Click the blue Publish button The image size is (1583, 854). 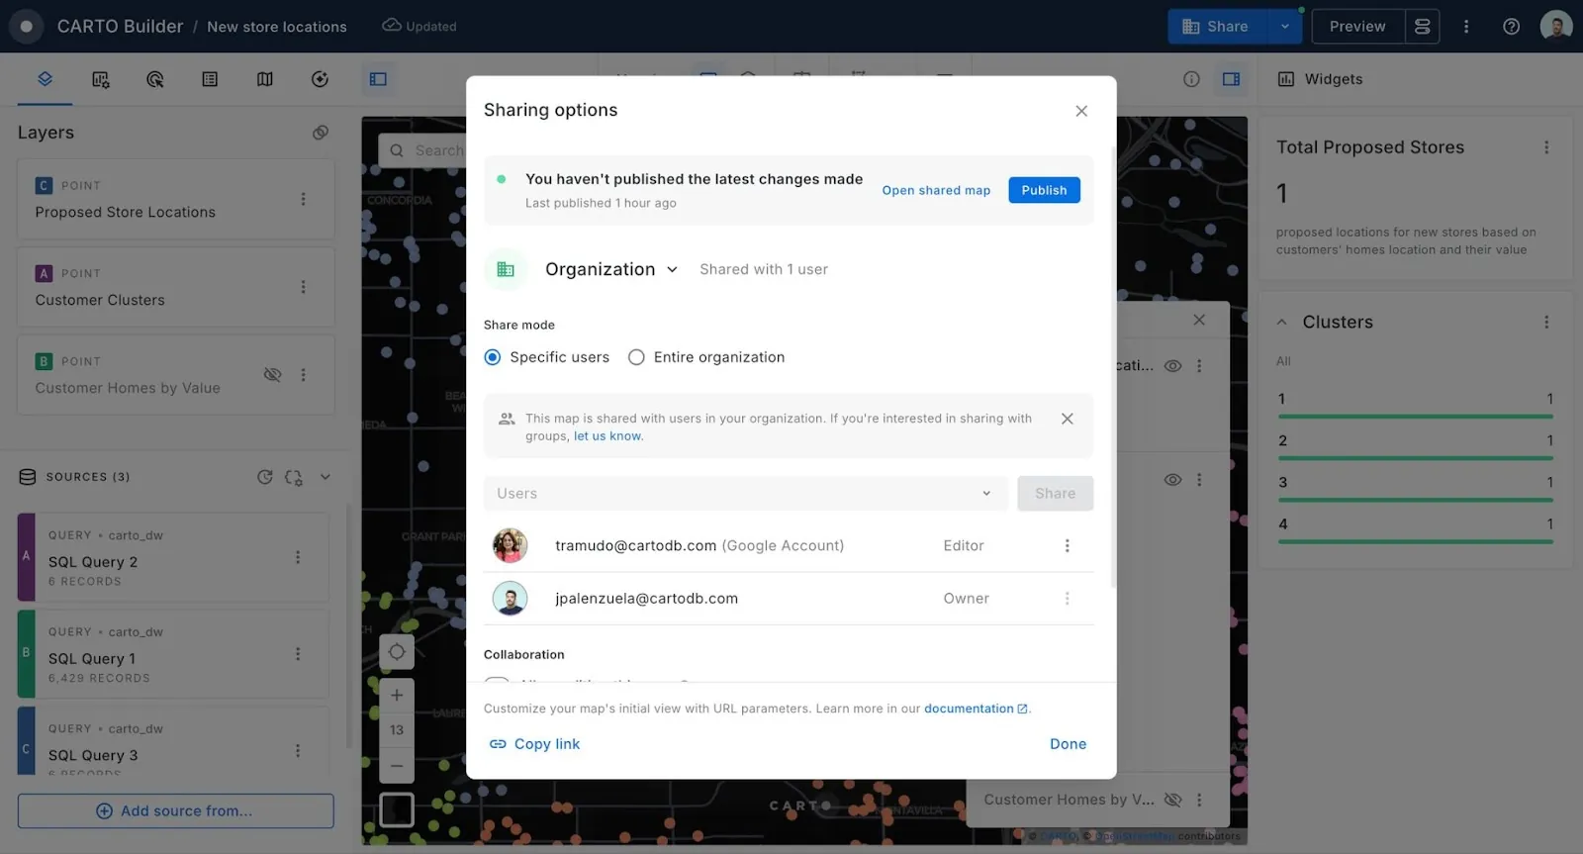[1044, 190]
